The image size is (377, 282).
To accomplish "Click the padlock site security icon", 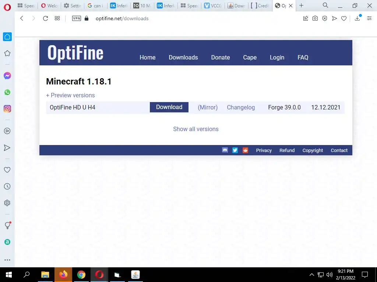I will coord(87,18).
